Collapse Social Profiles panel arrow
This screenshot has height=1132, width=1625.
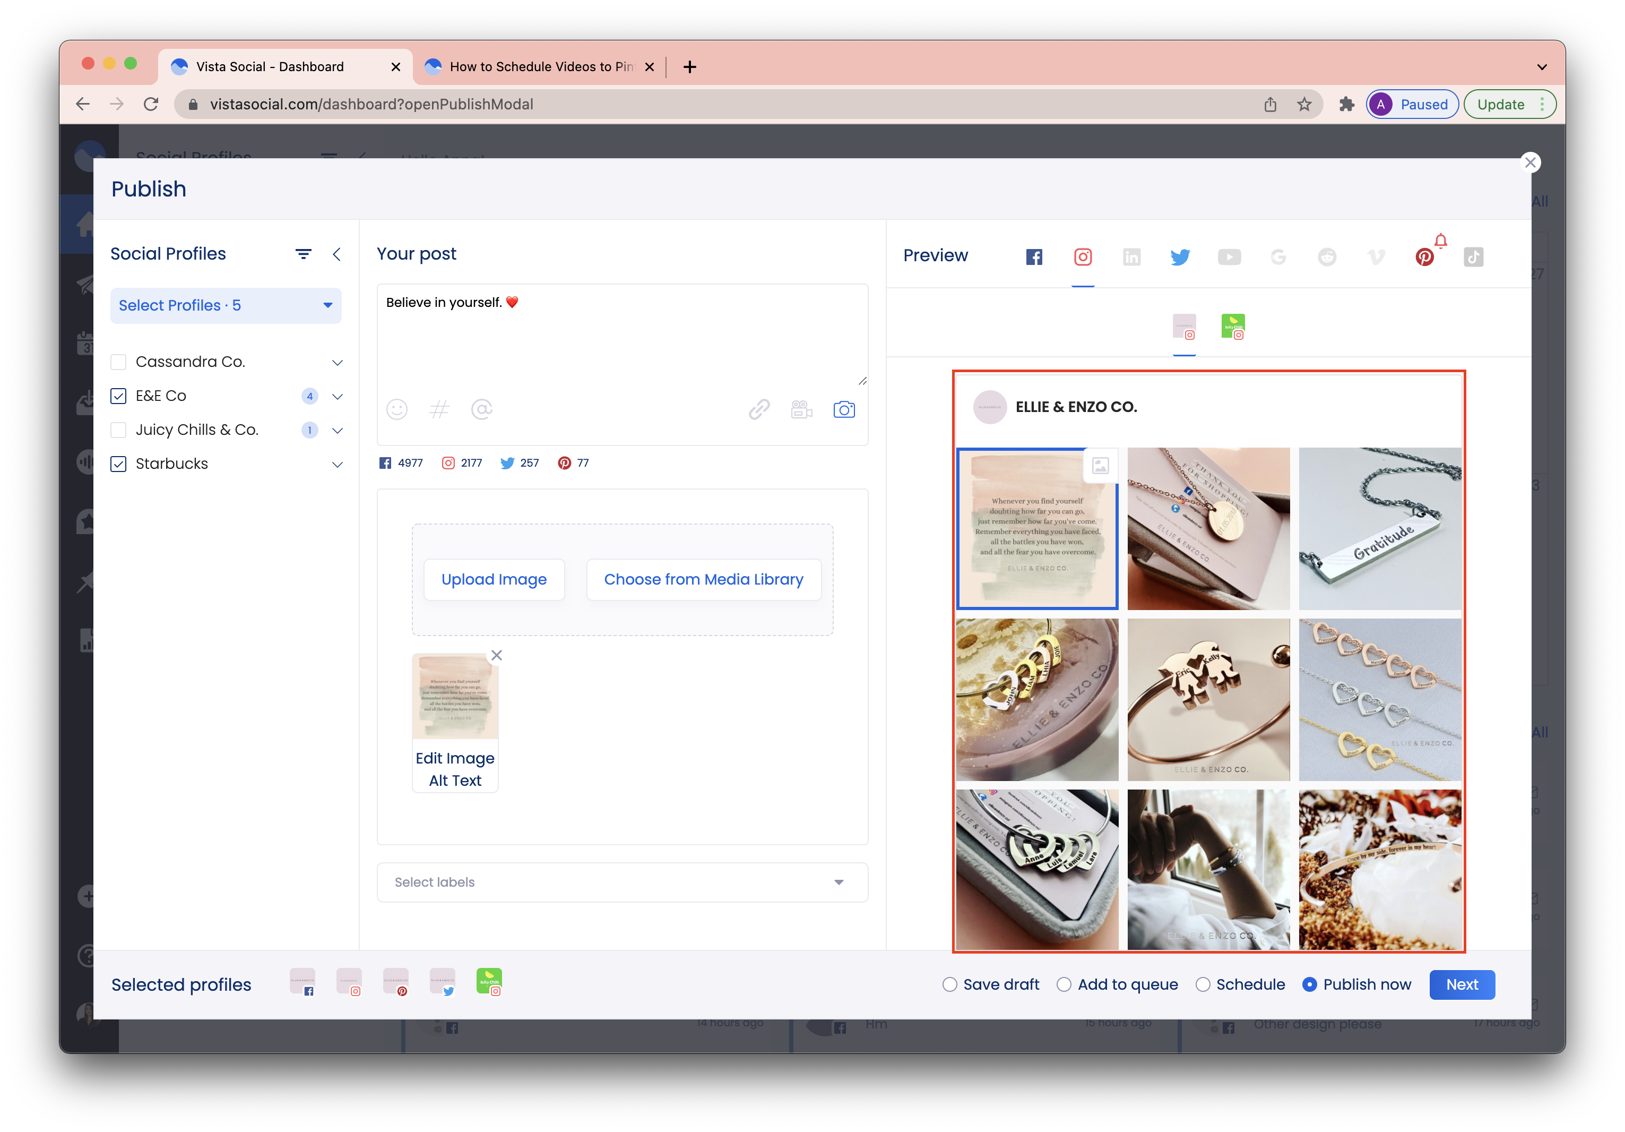coord(337,254)
